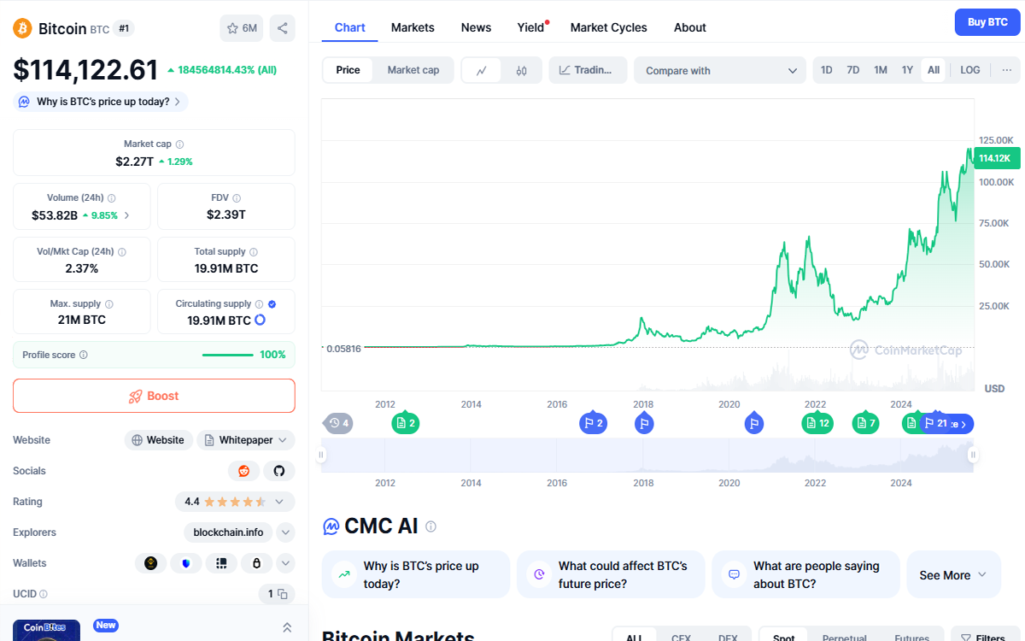Viewport: 1025px width, 641px height.
Task: Ask CMC AI why BTC's price is up today
Action: [x=415, y=574]
